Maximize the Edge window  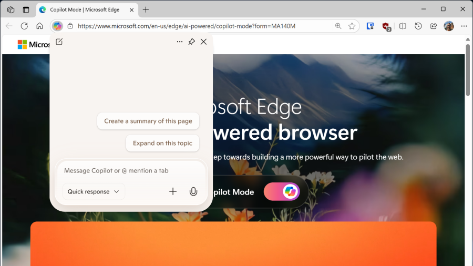(443, 9)
